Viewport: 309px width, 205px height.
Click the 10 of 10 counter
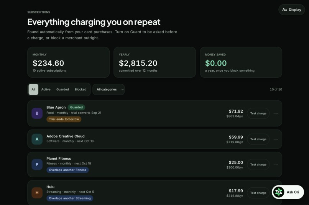click(x=276, y=89)
